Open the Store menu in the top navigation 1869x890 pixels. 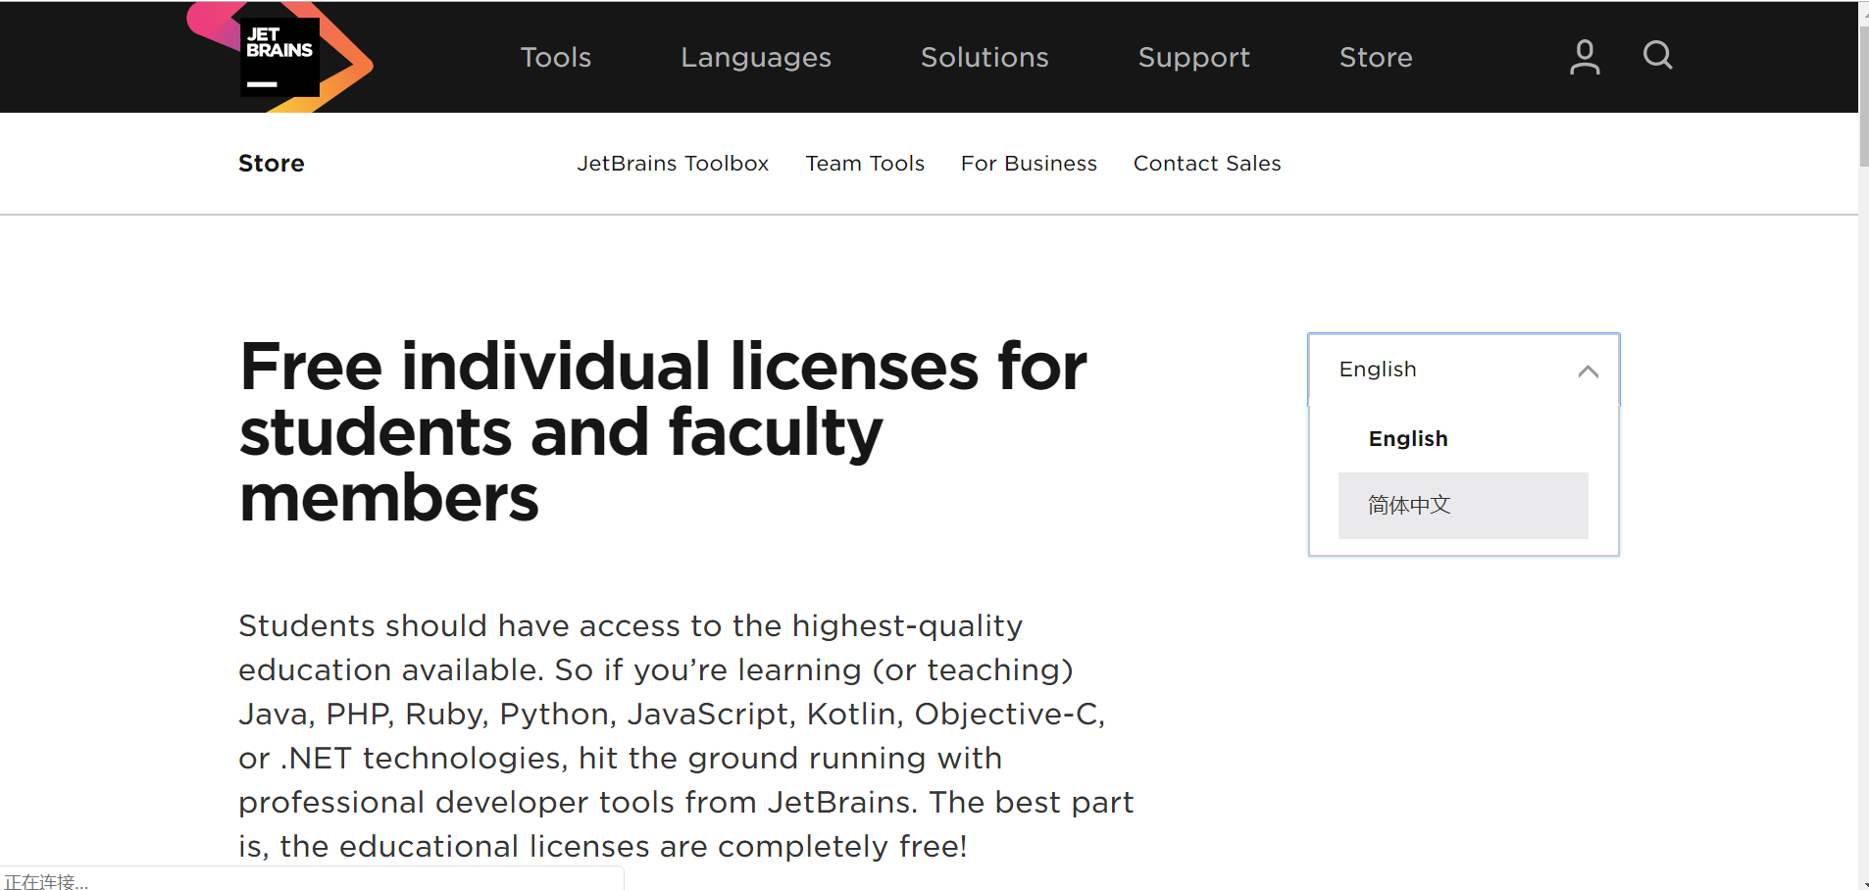(x=1374, y=57)
